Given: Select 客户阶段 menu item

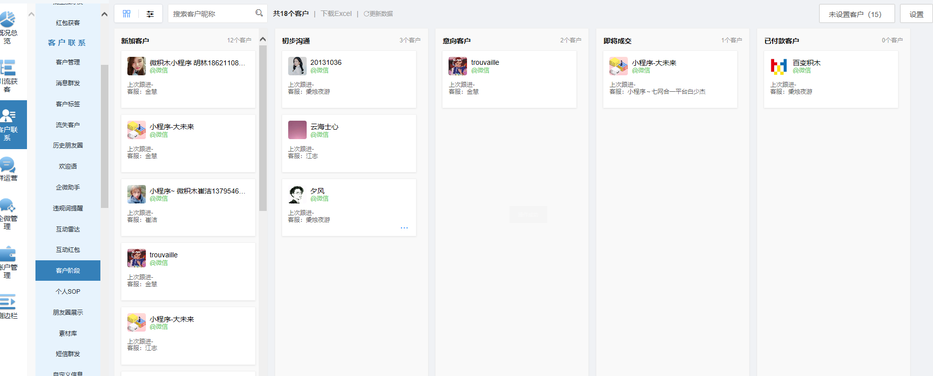Looking at the screenshot, I should coord(68,271).
